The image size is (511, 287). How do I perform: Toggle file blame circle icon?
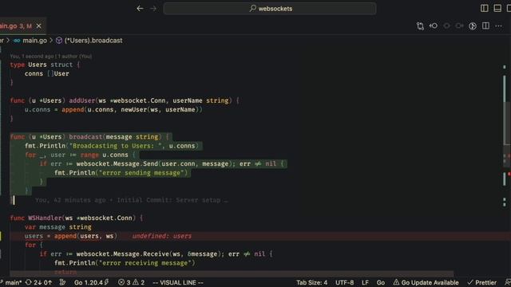click(446, 26)
